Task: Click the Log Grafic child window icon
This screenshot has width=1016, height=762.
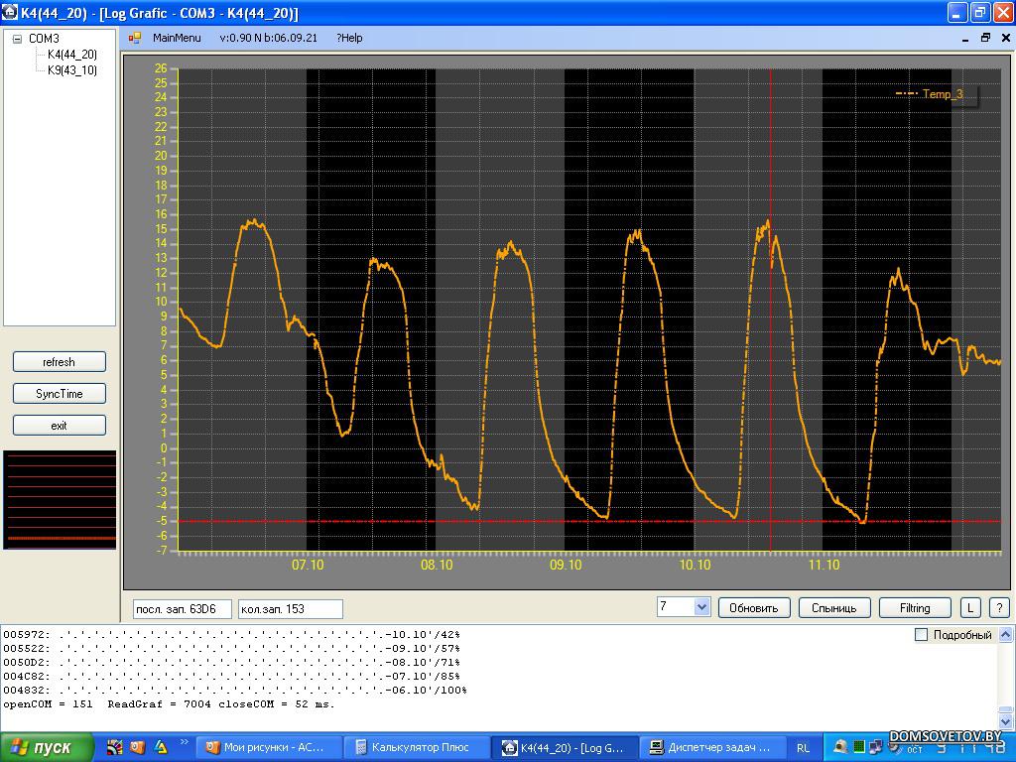Action: [135, 38]
